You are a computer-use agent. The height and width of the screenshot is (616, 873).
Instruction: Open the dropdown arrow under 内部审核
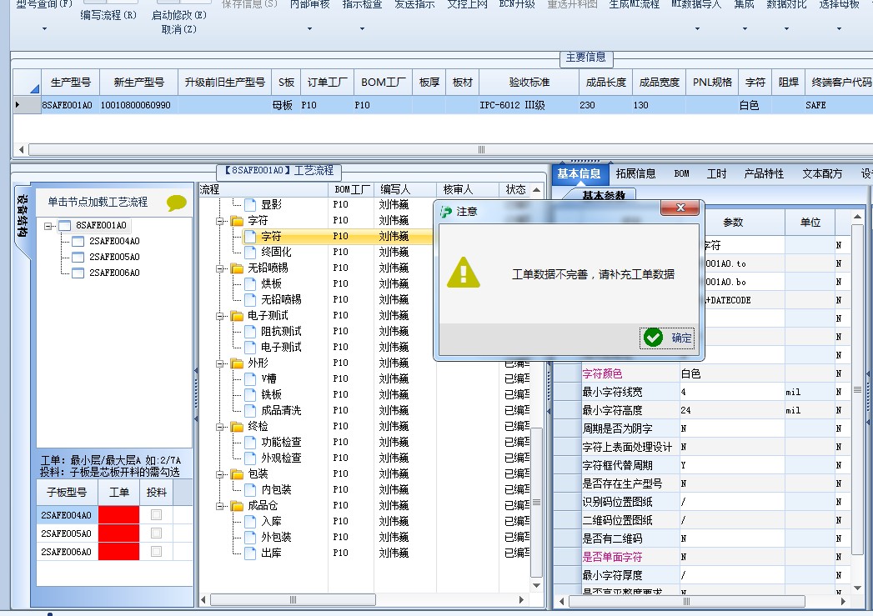(x=309, y=29)
